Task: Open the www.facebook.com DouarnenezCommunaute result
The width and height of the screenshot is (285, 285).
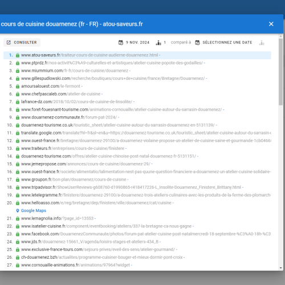Action: (146, 234)
